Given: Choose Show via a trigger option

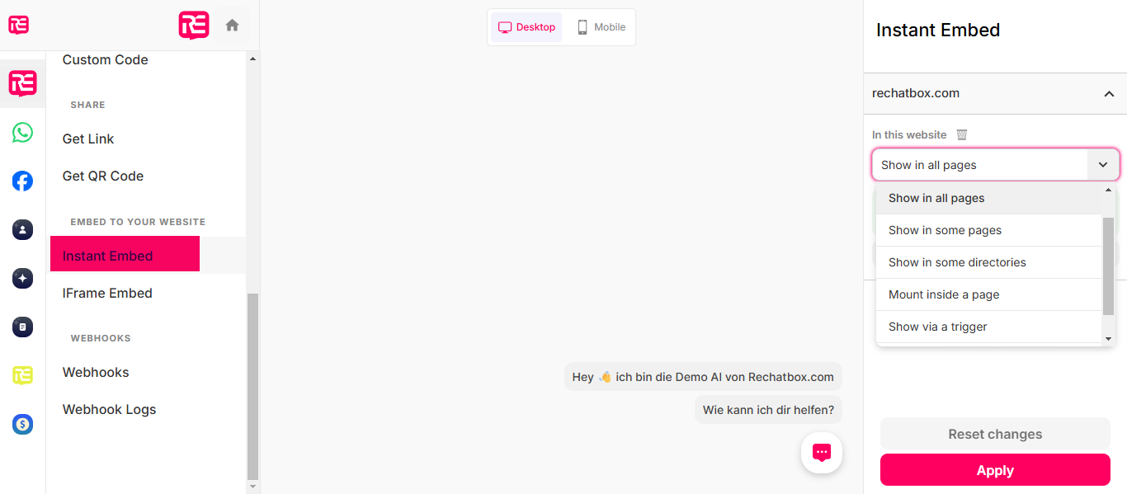Looking at the screenshot, I should point(988,327).
